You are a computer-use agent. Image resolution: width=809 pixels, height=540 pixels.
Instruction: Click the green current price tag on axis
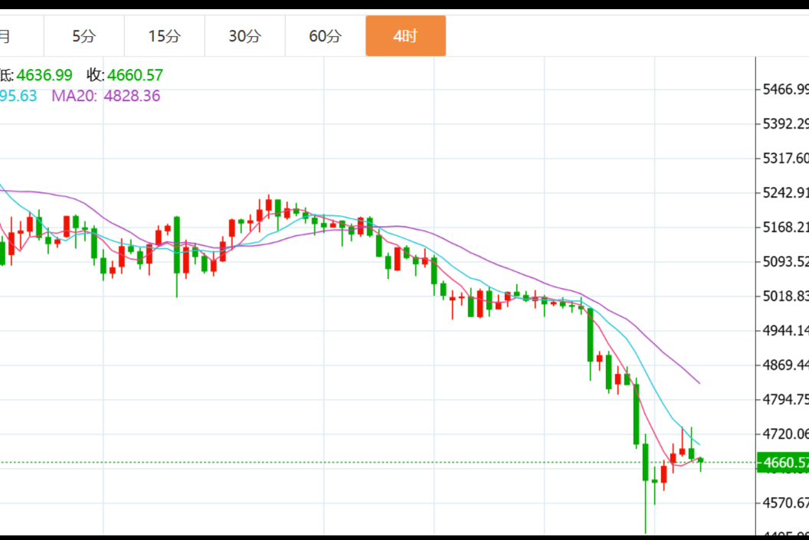[783, 462]
